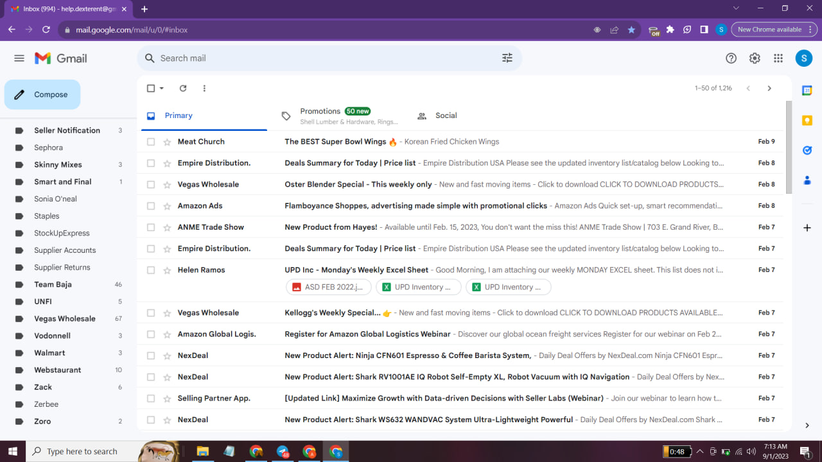Open the Google apps grid

pos(778,58)
